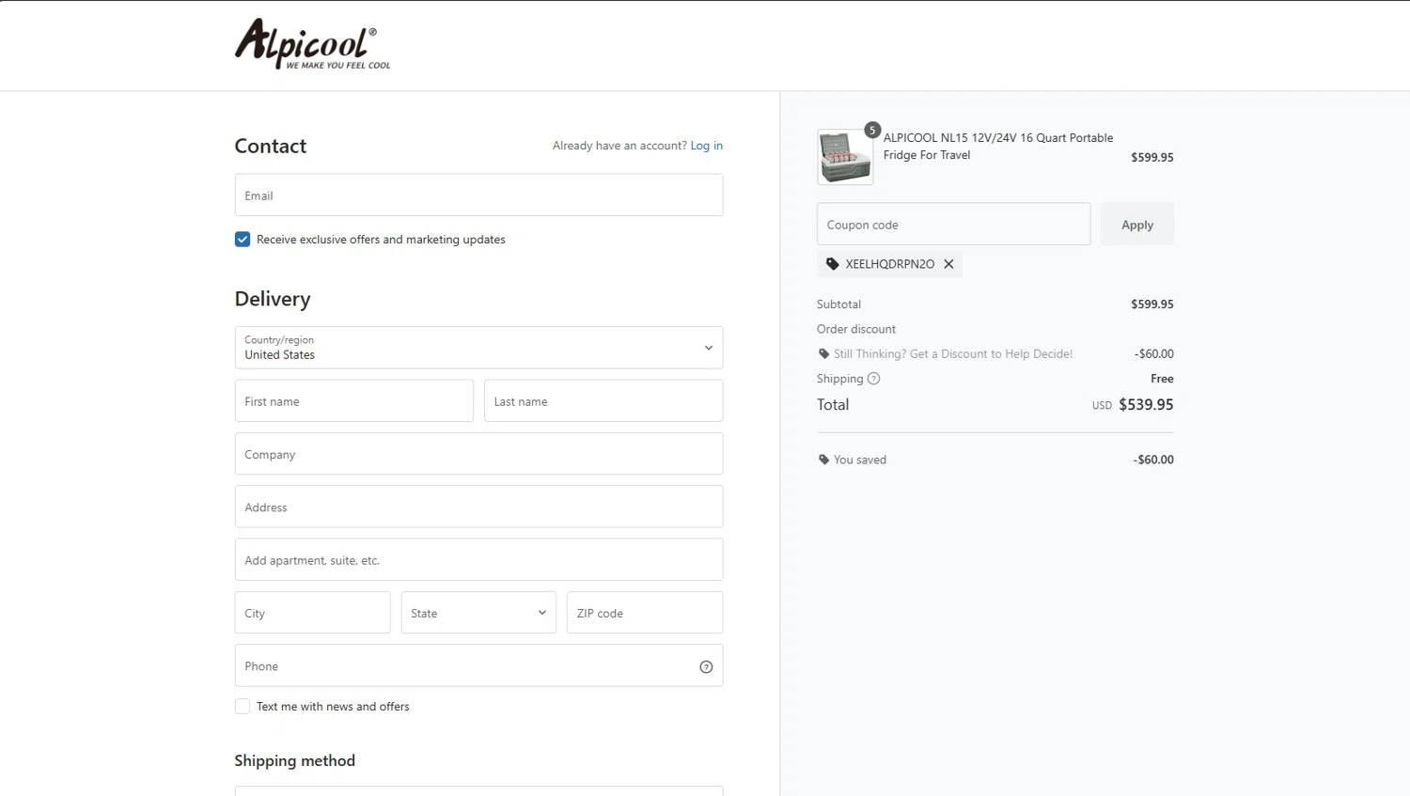1410x796 pixels.
Task: Focus the Company field
Action: coord(478,454)
